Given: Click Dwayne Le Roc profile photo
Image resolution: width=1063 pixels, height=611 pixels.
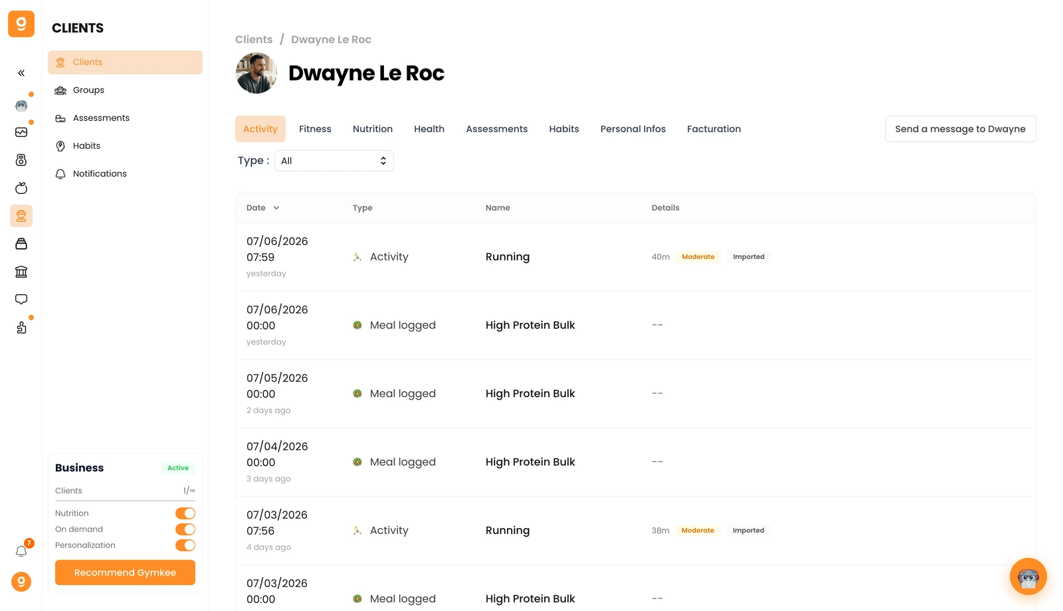Looking at the screenshot, I should 256,73.
